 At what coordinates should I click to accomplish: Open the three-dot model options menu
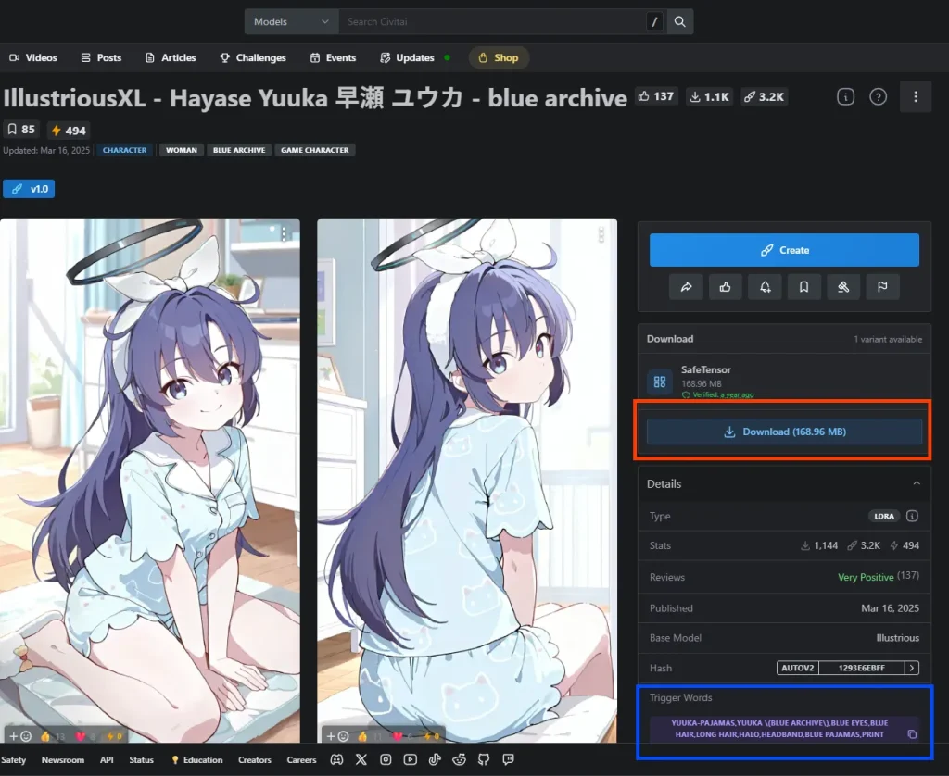point(915,97)
